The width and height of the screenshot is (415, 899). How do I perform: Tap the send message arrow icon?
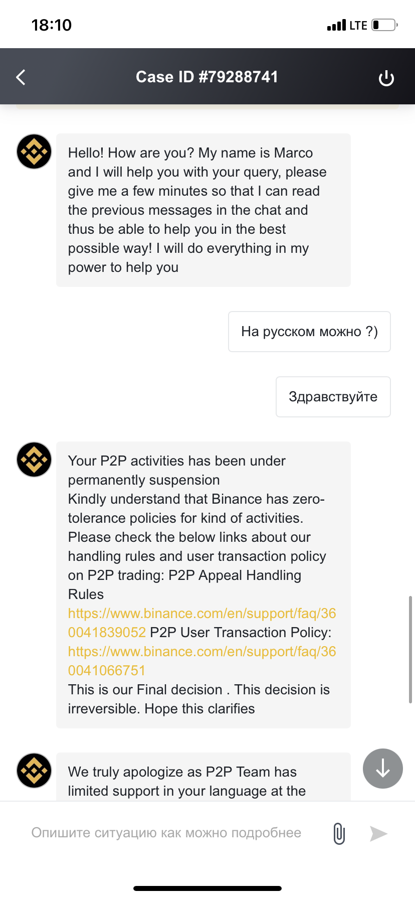[378, 833]
